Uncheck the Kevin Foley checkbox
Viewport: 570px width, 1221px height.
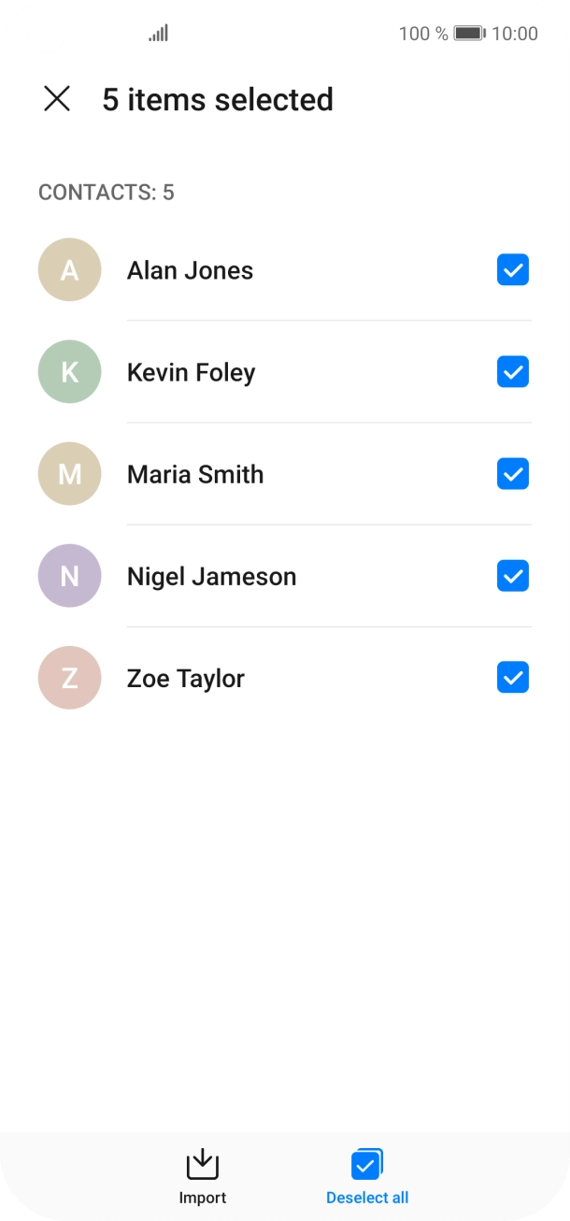[513, 372]
